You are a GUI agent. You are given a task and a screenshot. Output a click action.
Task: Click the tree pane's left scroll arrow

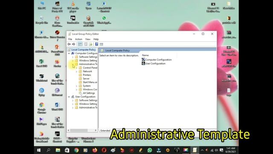click(x=68, y=130)
